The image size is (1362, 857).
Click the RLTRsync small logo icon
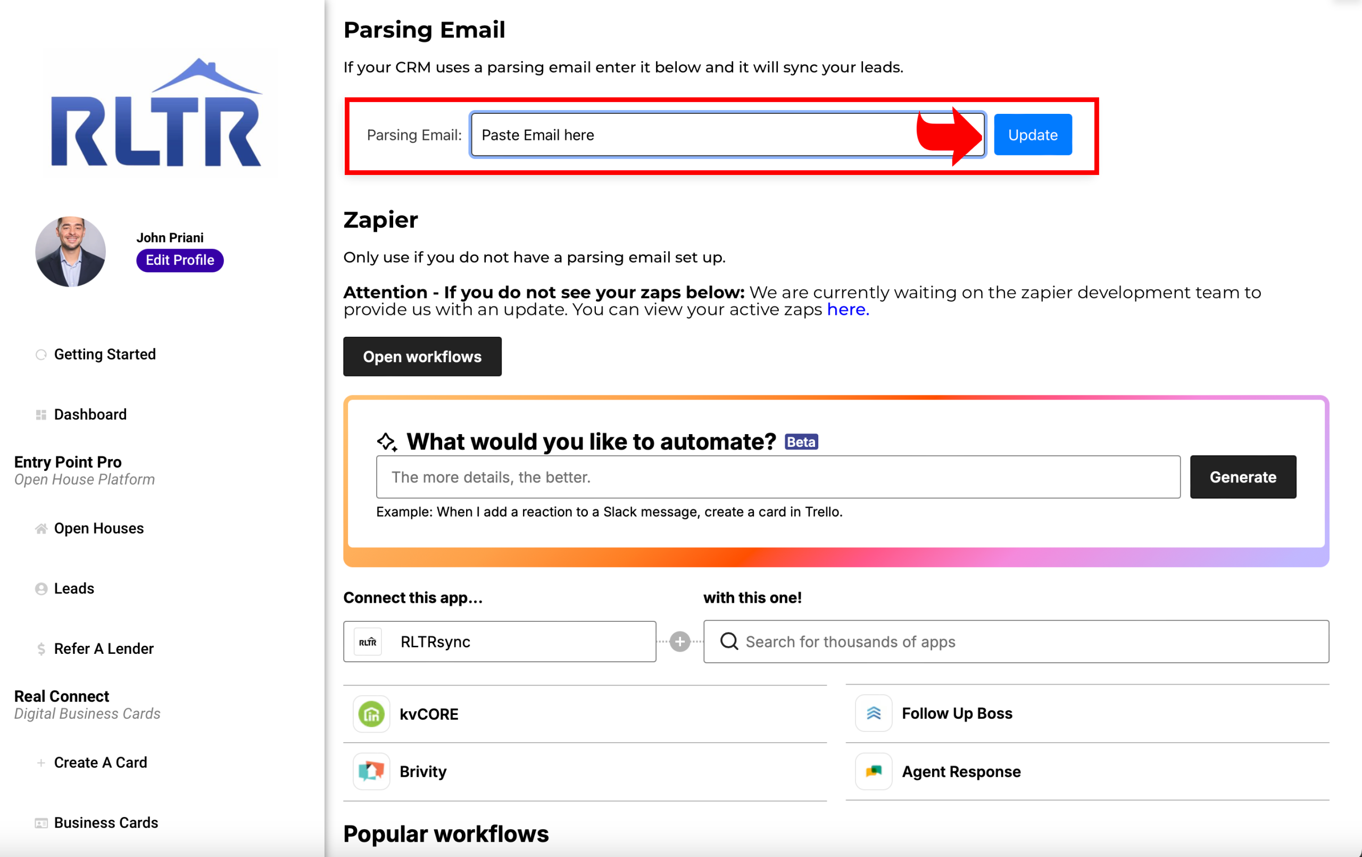(368, 642)
